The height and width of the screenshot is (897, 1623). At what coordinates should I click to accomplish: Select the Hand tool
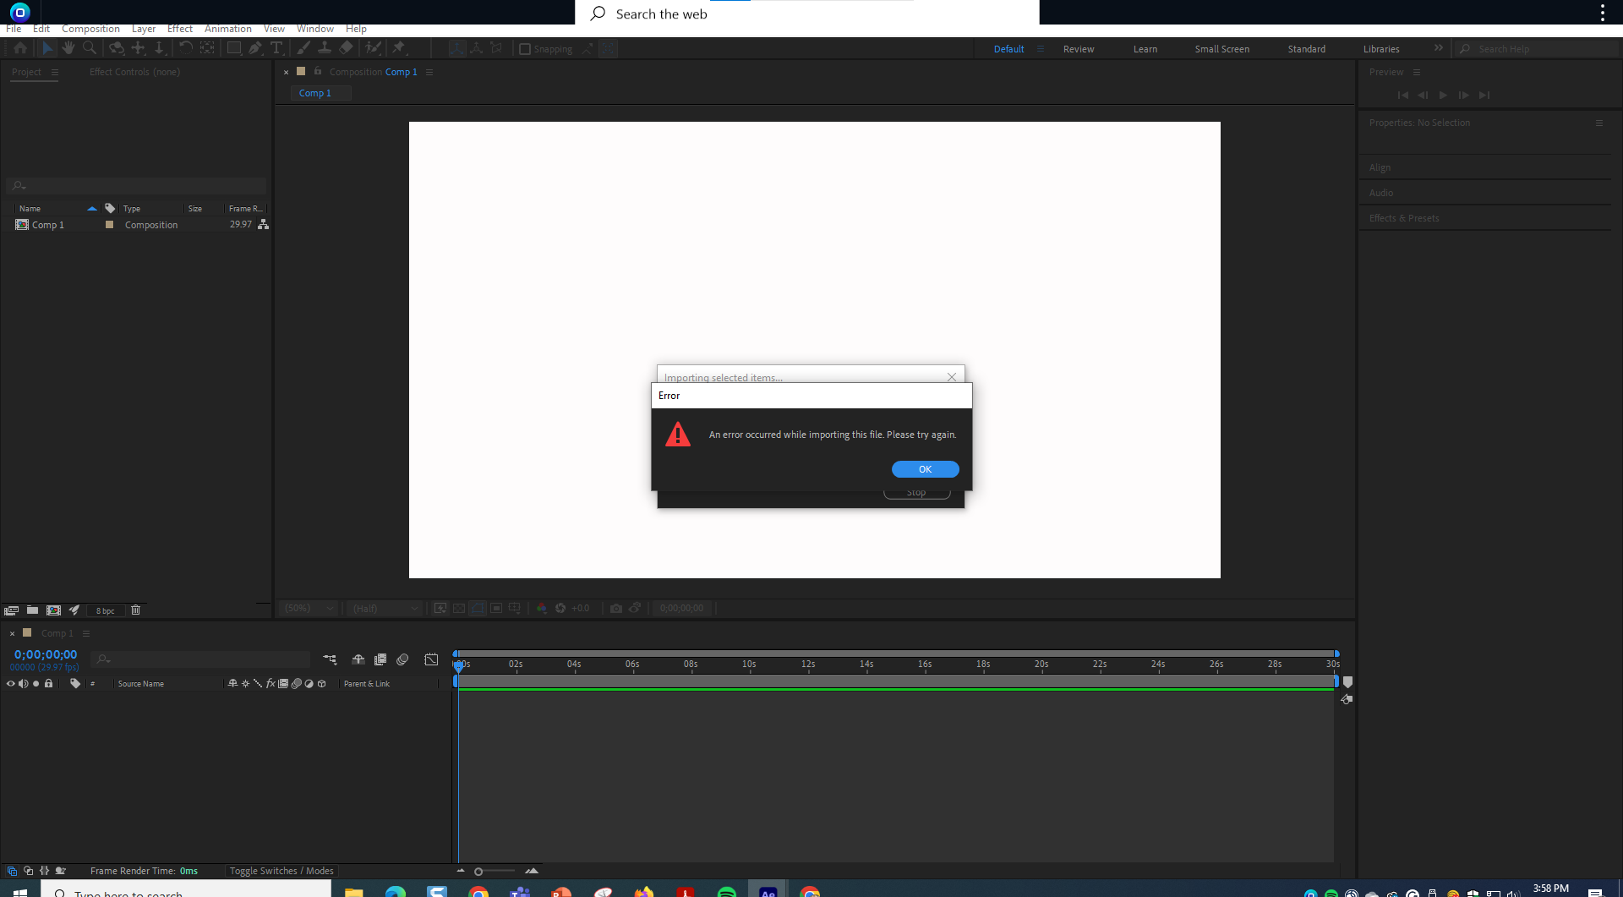click(x=68, y=48)
